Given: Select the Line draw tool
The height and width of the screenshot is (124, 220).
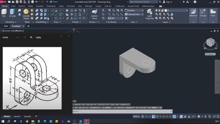Looking at the screenshot, I should pyautogui.click(x=56, y=14).
